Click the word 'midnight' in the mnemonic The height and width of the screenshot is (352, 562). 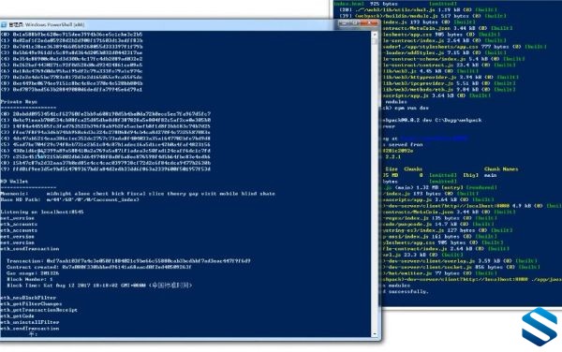point(58,194)
